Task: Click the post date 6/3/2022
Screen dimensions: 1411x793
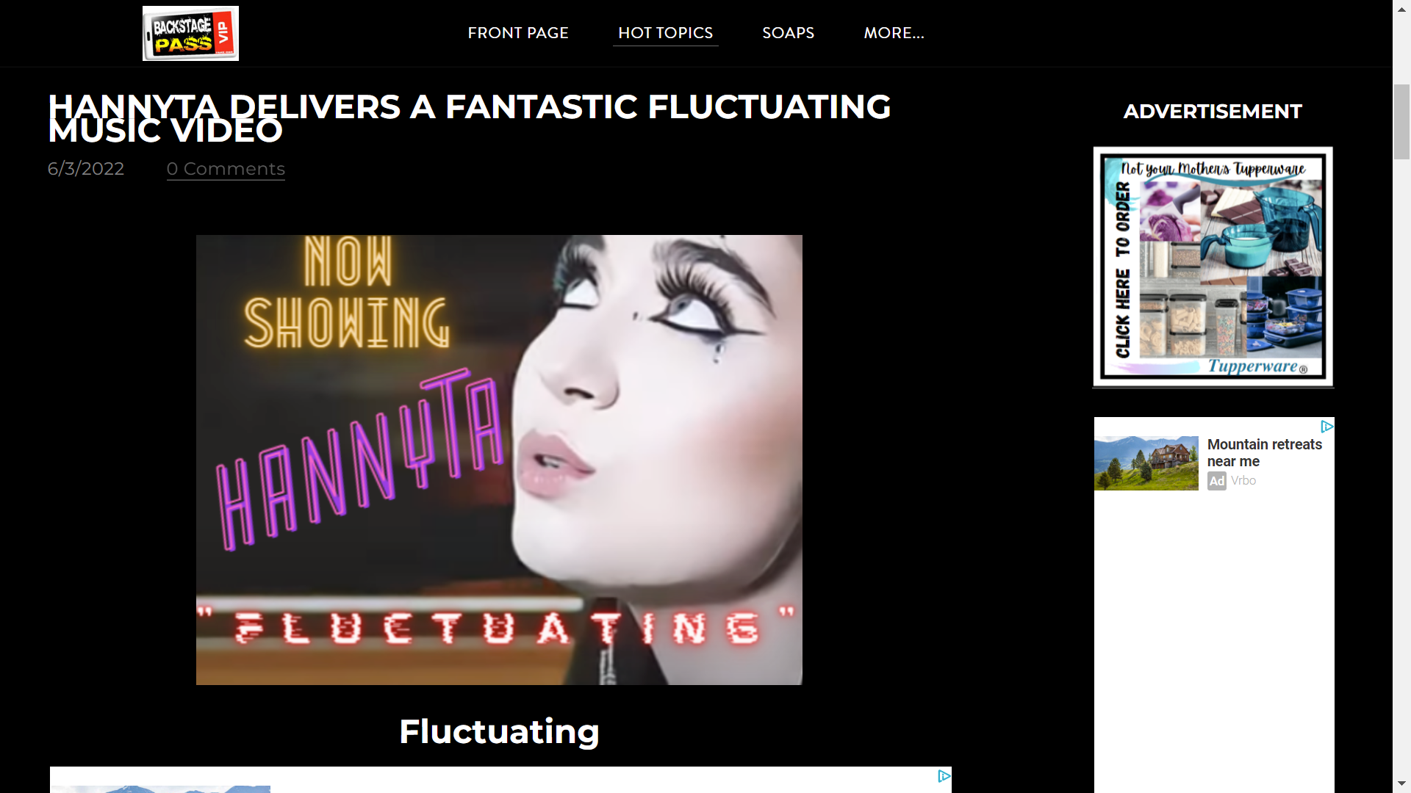Action: [x=86, y=169]
